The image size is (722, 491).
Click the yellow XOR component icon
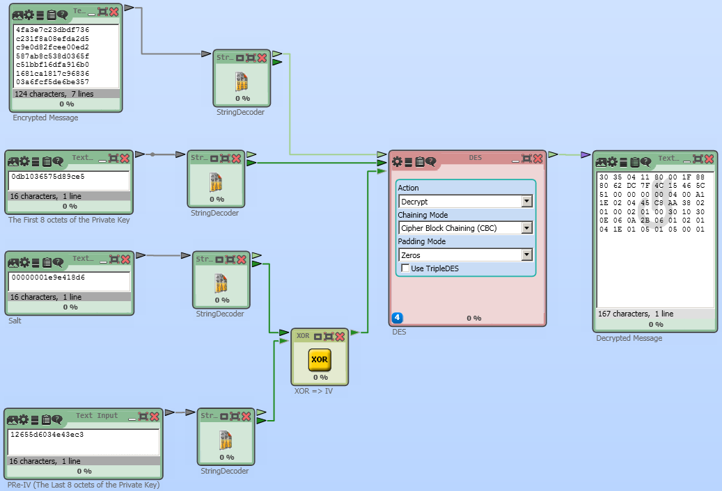pos(320,360)
